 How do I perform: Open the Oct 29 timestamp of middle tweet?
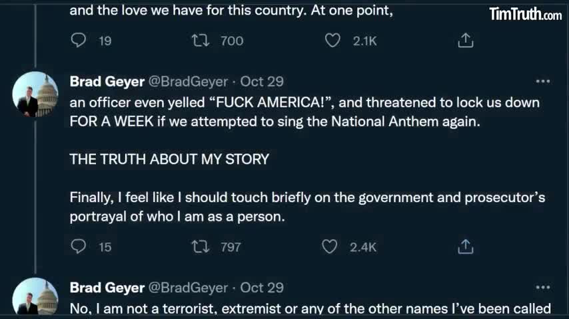coord(262,82)
